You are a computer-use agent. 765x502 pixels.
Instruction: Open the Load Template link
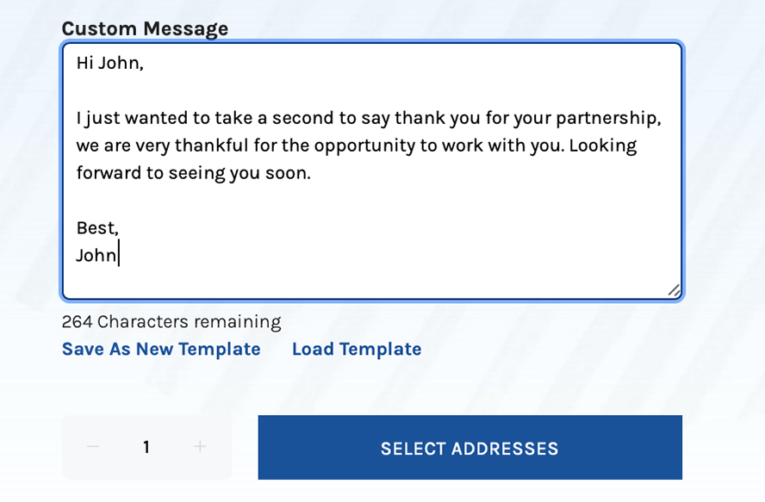coord(357,350)
